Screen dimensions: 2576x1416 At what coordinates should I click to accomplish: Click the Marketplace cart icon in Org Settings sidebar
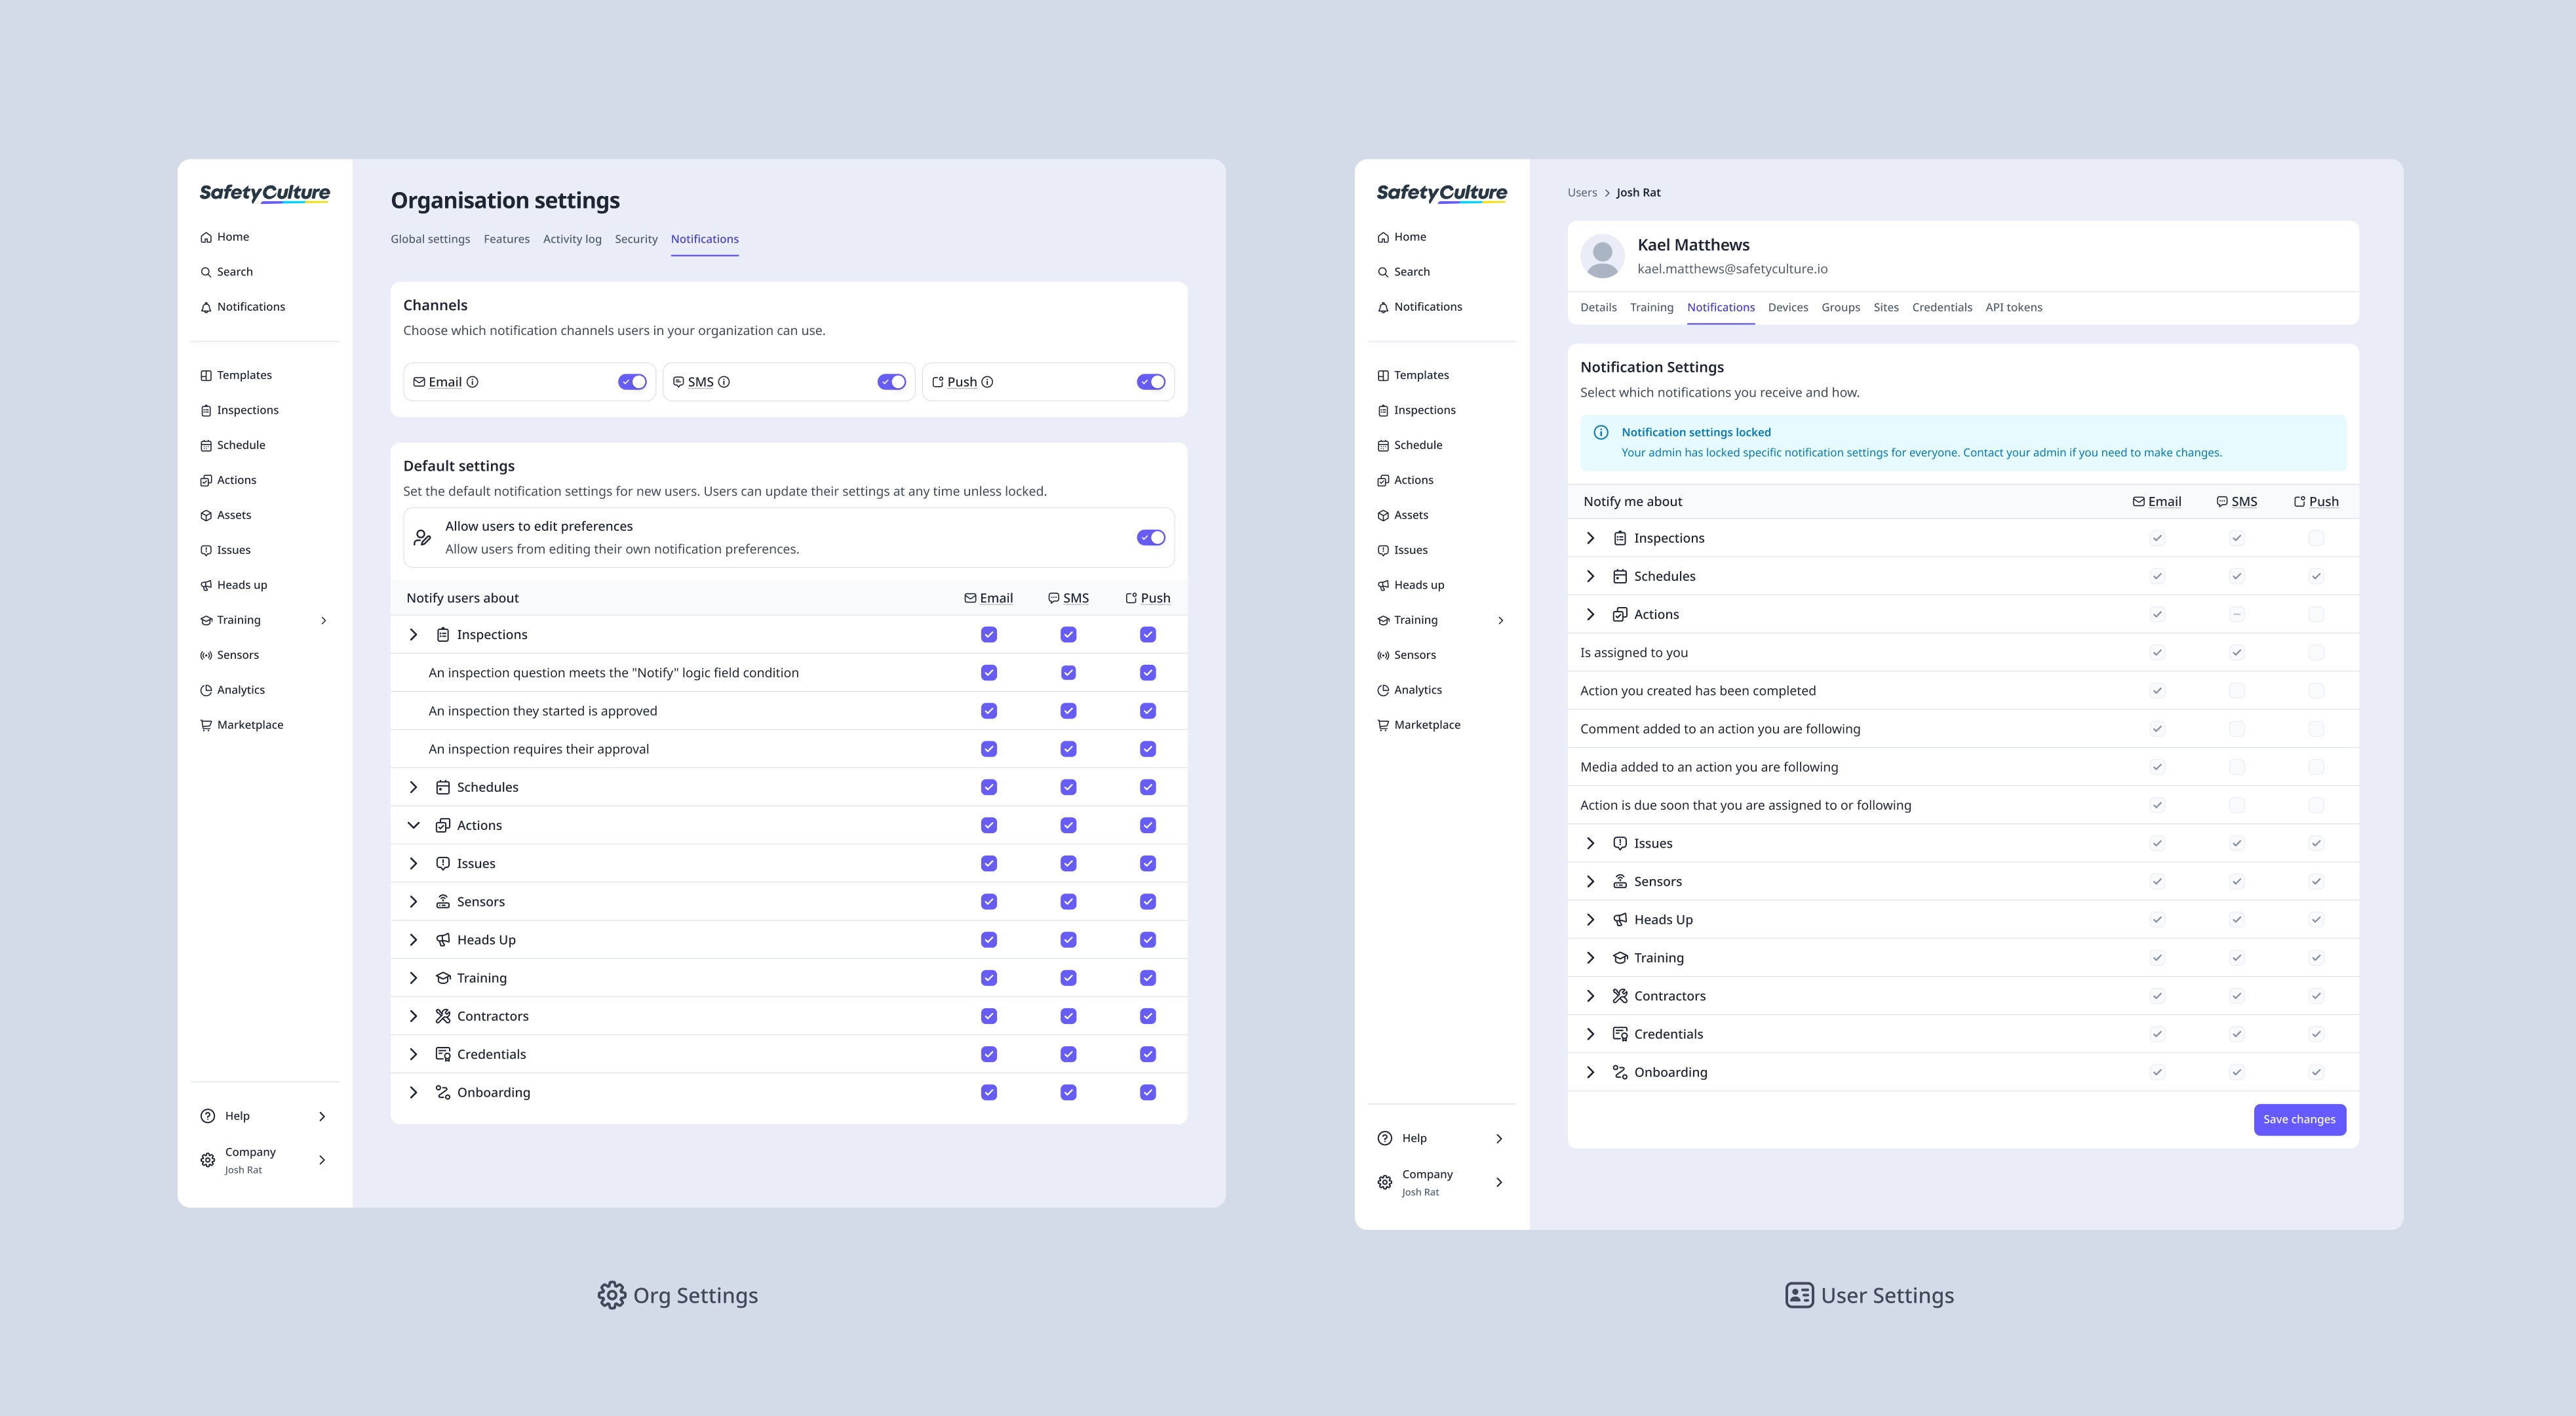tap(206, 725)
